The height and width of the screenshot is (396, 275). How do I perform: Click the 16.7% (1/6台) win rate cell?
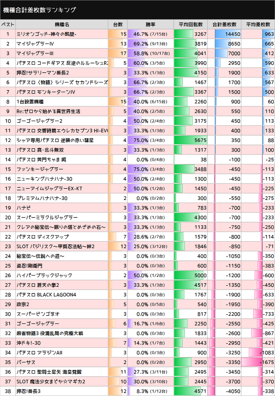151,324
